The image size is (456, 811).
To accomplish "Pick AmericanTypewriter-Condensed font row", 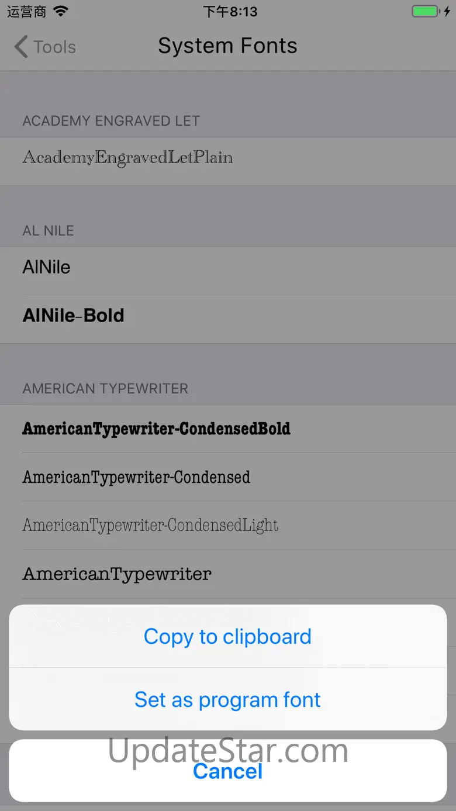I will 136,477.
